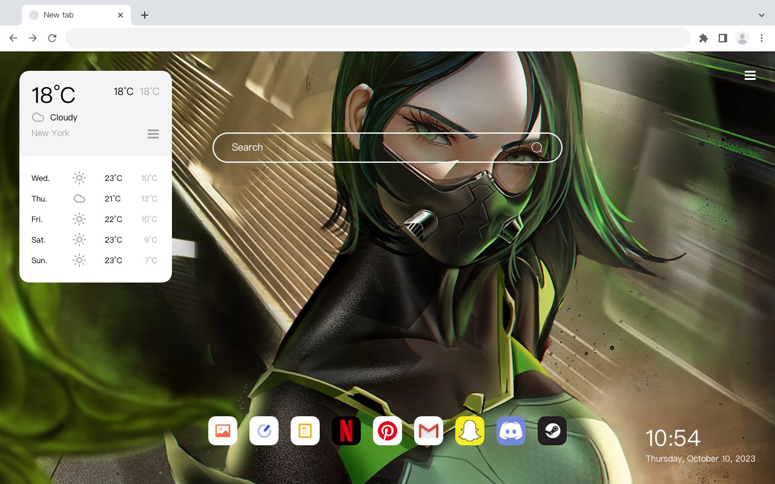This screenshot has height=484, width=775.
Task: Open the yellow notes shortcut icon
Action: coord(305,431)
